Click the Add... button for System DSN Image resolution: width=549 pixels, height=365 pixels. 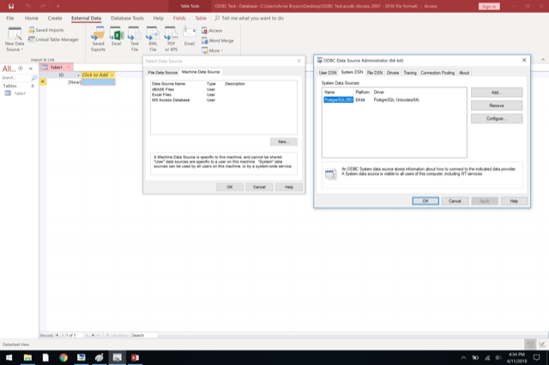(x=496, y=92)
